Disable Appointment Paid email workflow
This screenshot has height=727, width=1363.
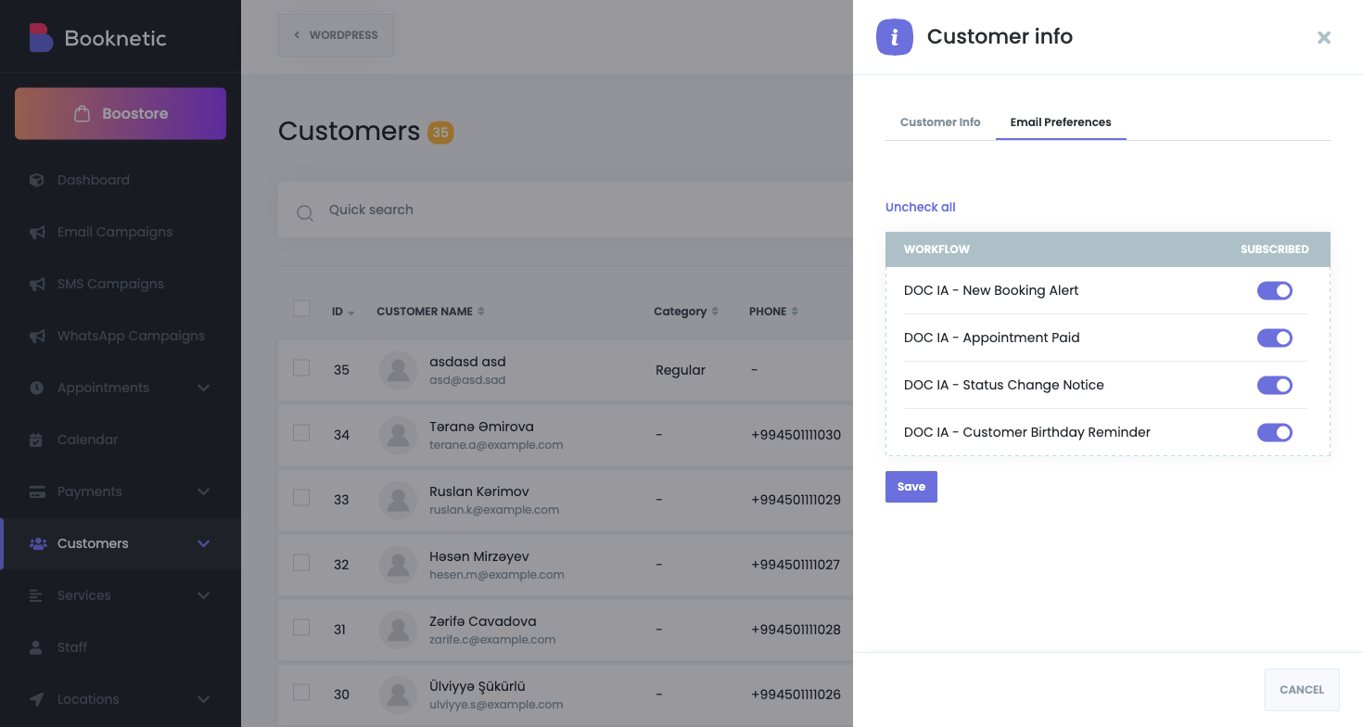click(1274, 338)
